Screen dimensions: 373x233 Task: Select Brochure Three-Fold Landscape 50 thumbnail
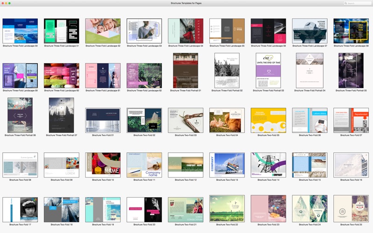(20, 31)
